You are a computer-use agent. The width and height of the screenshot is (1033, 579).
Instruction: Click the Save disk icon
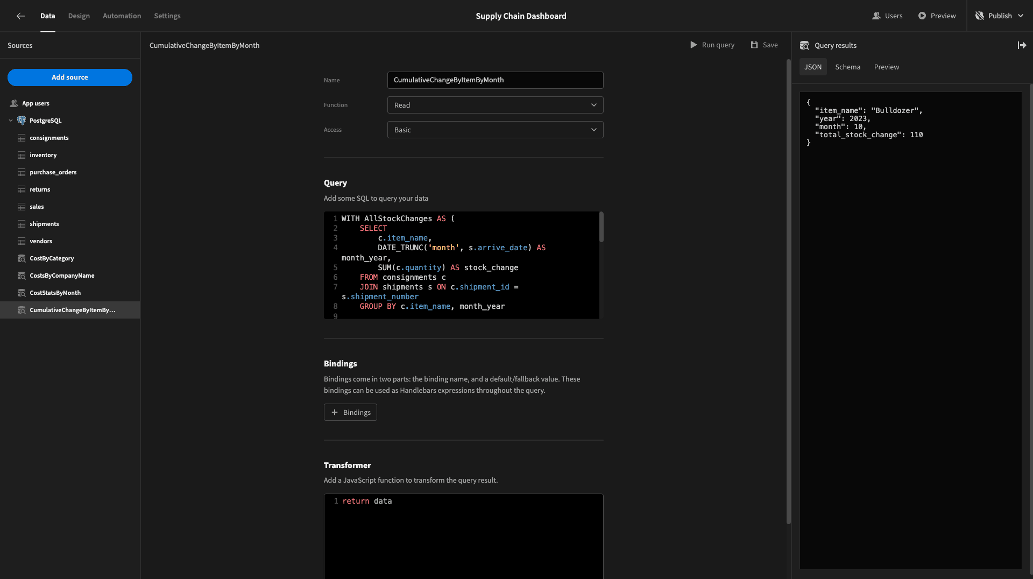(x=754, y=45)
